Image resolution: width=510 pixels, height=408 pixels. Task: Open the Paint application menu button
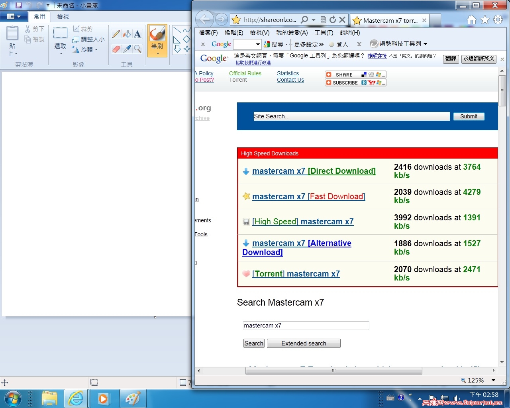14,16
